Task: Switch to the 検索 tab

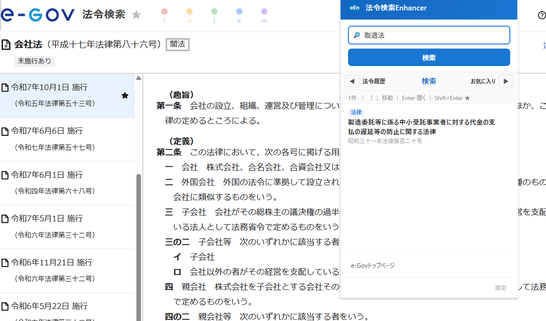Action: 429,81
